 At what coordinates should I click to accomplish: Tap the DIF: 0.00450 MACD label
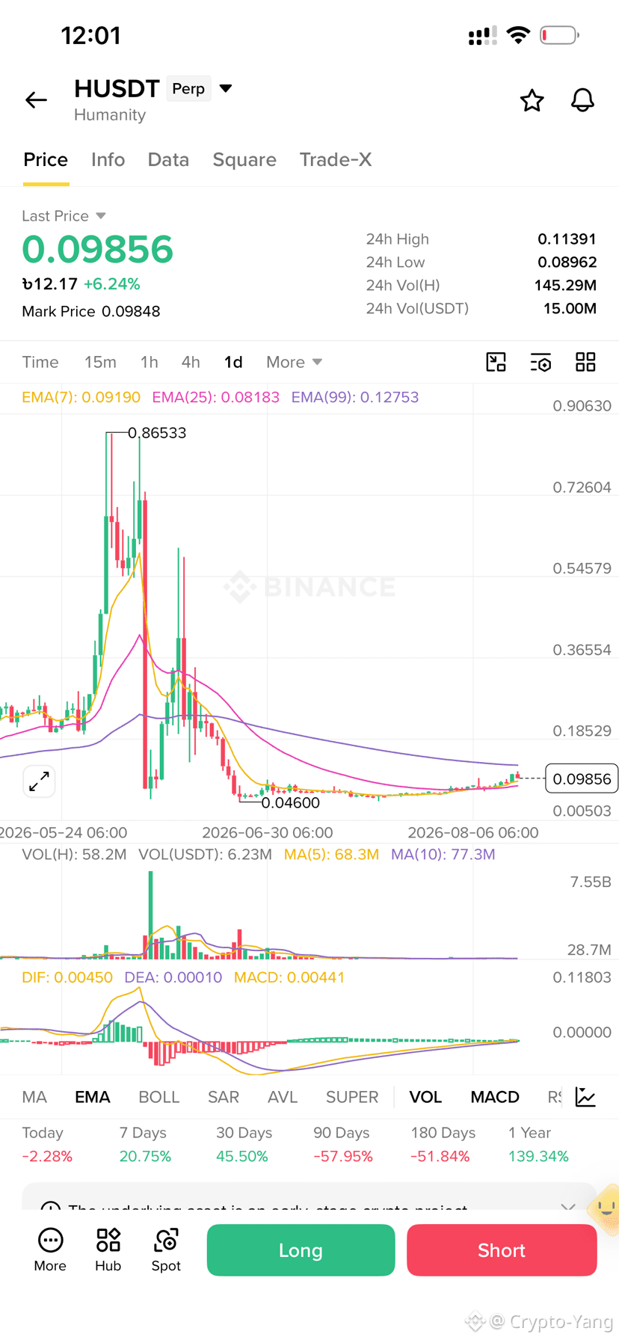pyautogui.click(x=67, y=977)
